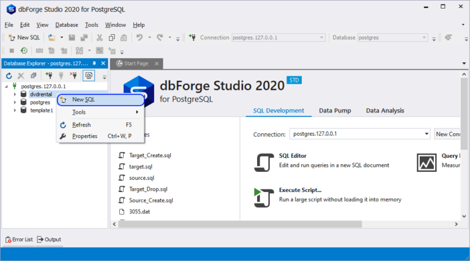This screenshot has height=261, width=470.
Task: Pin the Database Explorer panel
Action: tap(94, 63)
